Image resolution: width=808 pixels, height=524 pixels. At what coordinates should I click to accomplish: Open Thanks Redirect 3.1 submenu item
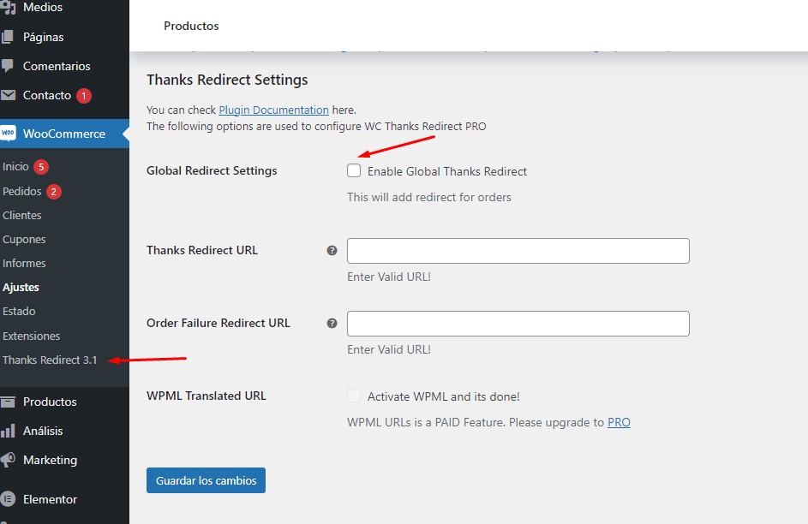point(50,360)
